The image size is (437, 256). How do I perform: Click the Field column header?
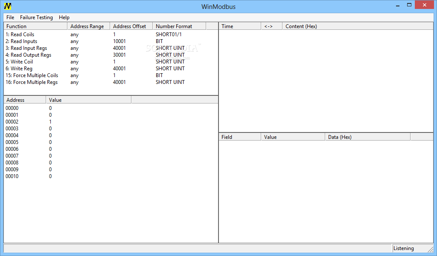pyautogui.click(x=240, y=137)
